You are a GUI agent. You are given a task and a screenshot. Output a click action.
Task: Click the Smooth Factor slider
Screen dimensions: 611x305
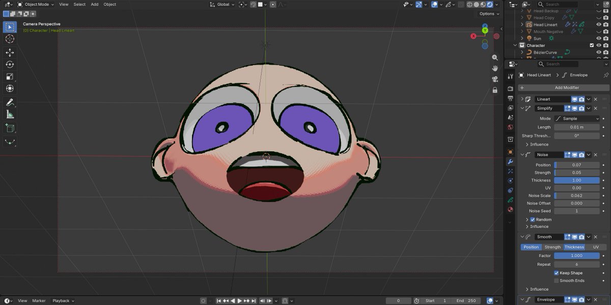click(577, 256)
